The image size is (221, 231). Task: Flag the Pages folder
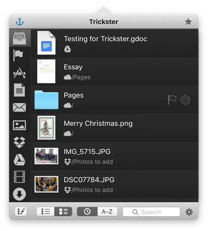pos(172,100)
